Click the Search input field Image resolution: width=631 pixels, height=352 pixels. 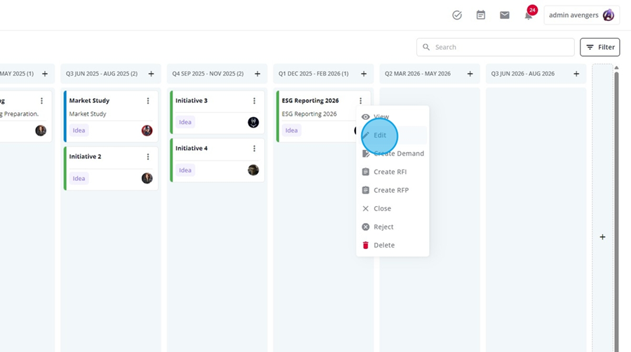tap(496, 47)
